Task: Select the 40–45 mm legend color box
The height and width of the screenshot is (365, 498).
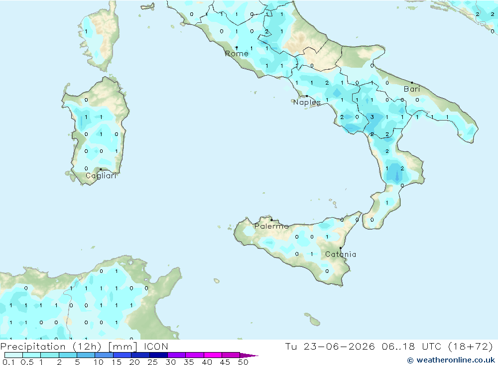Action: (213, 355)
